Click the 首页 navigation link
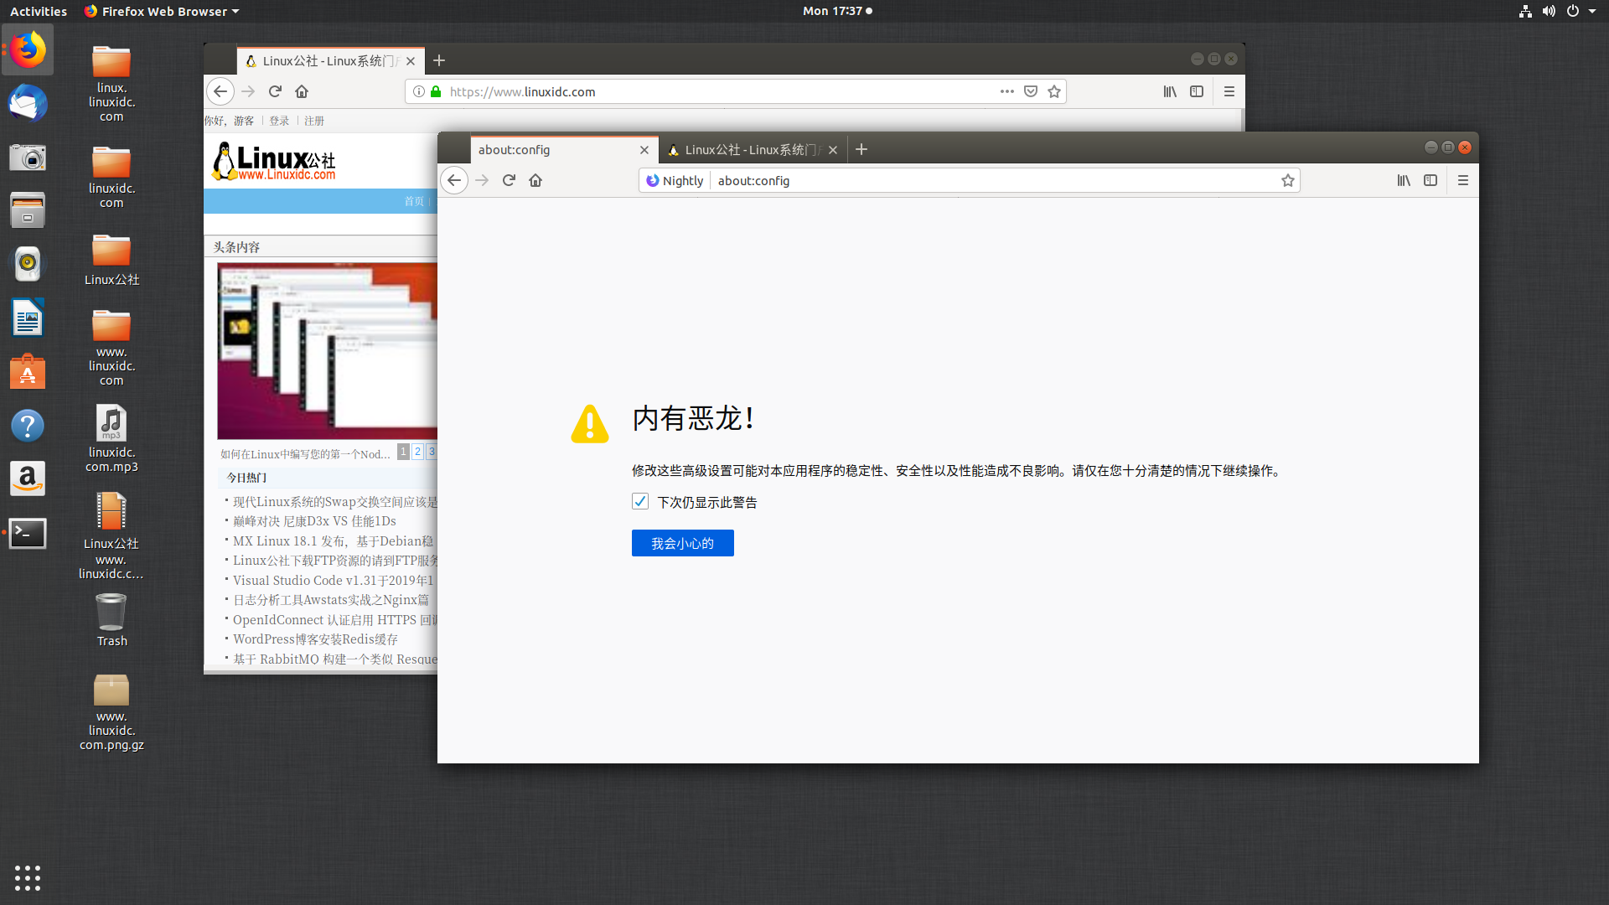 point(414,201)
